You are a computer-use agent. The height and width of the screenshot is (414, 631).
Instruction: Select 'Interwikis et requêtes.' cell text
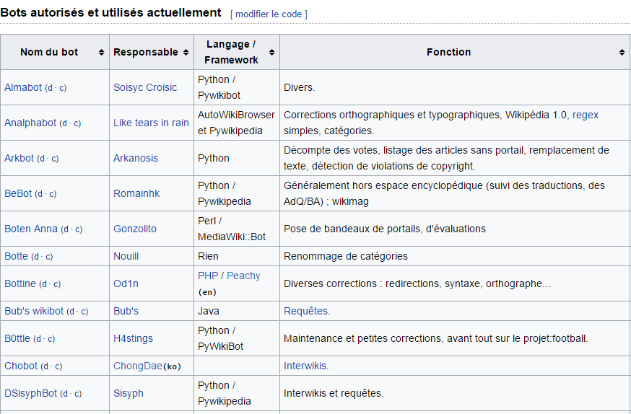pyautogui.click(x=334, y=393)
